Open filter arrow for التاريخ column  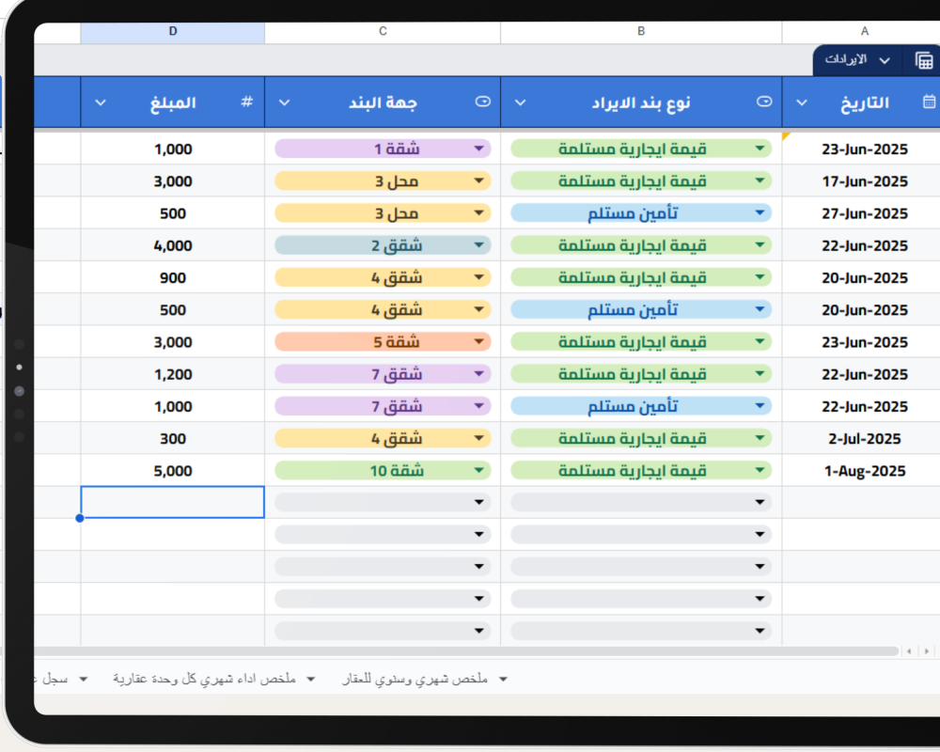(802, 102)
